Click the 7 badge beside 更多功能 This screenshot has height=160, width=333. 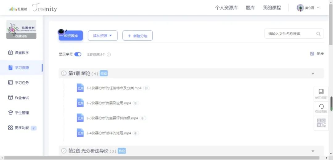pos(34,128)
